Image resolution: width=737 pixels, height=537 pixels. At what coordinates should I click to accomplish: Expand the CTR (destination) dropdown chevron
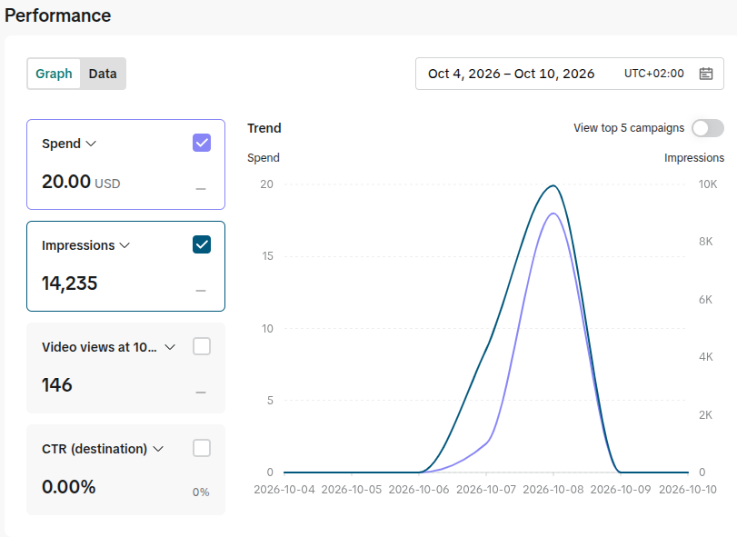coord(158,449)
